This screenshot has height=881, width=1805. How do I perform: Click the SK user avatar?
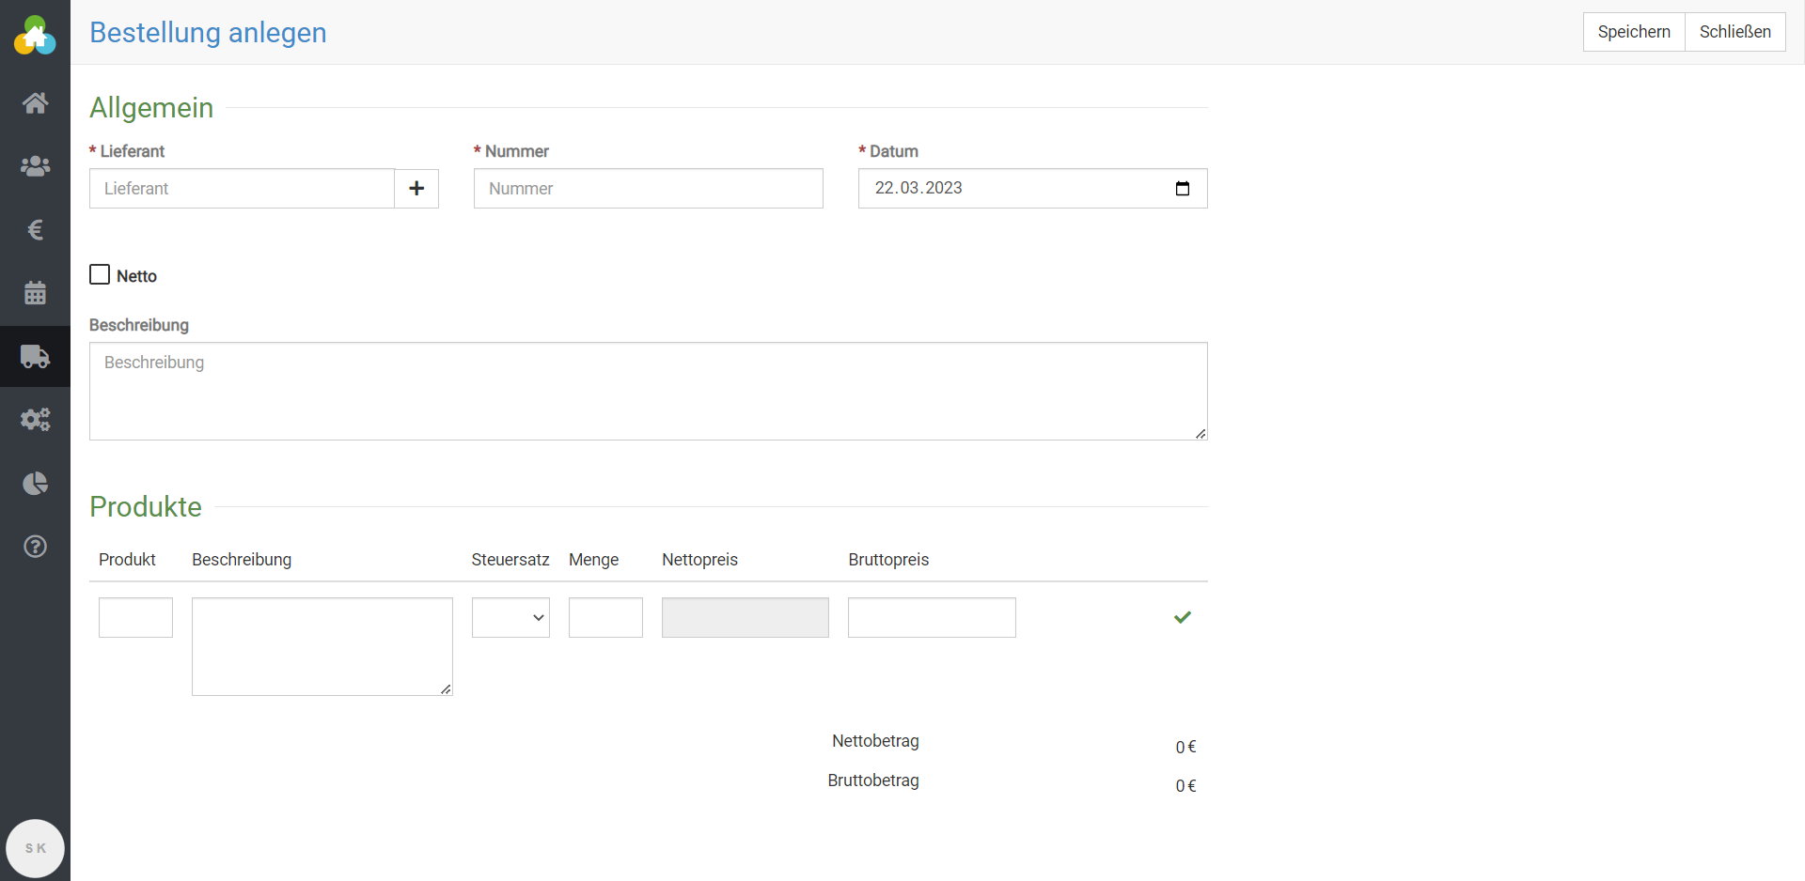35,848
